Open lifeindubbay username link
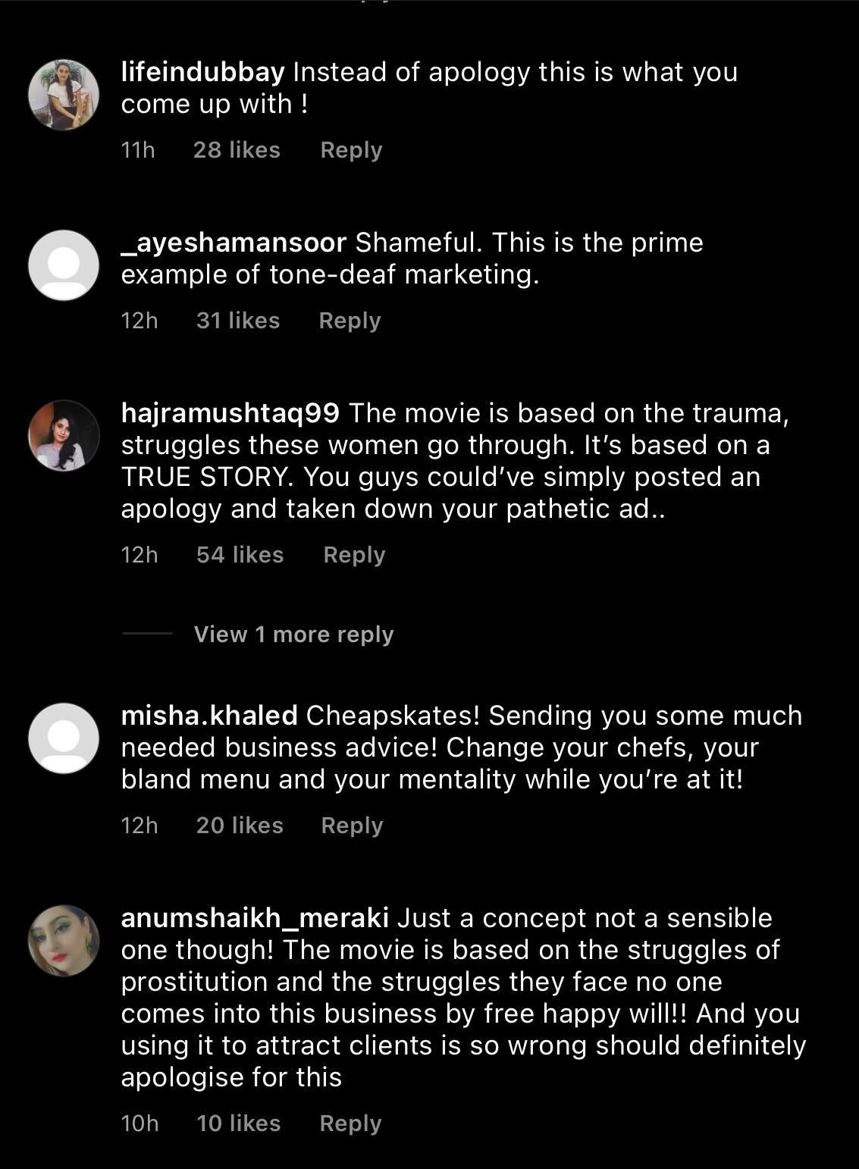Image resolution: width=859 pixels, height=1169 pixels. [x=202, y=72]
